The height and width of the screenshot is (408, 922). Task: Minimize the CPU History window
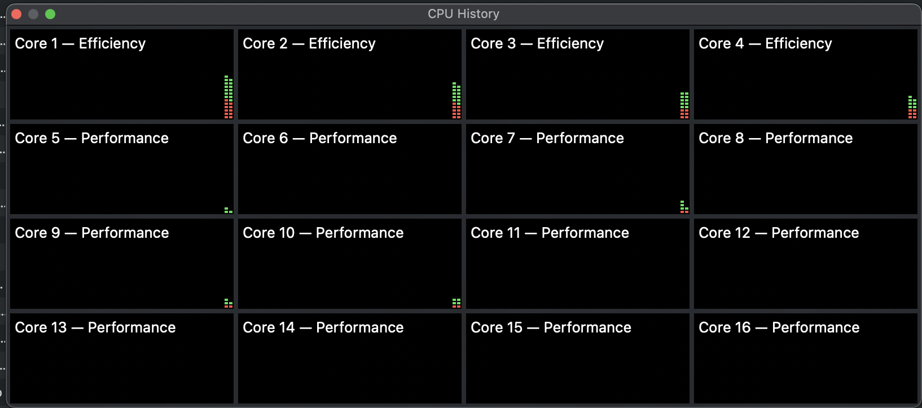tap(33, 14)
